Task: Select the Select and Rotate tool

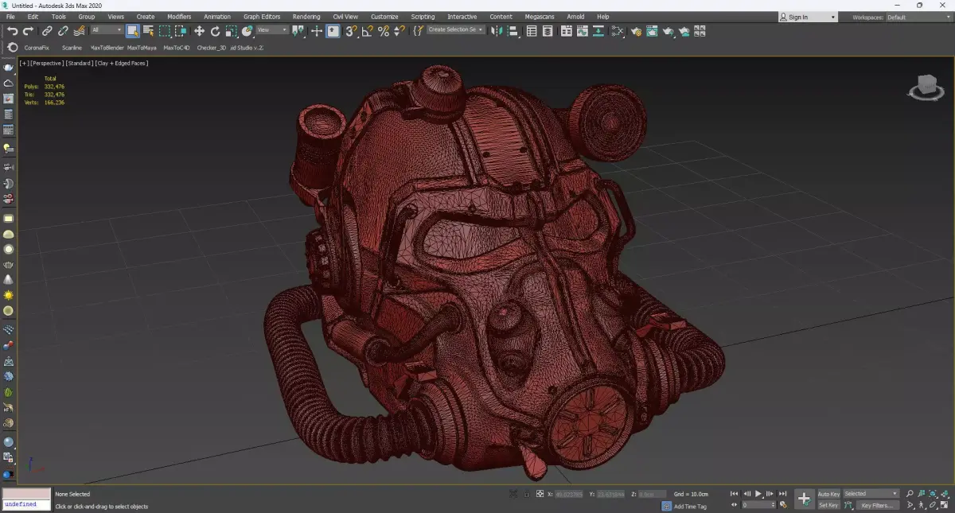Action: pos(215,31)
